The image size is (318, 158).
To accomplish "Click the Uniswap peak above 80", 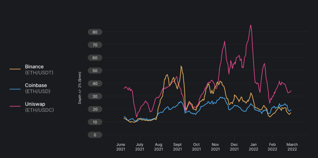I will click(251, 25).
